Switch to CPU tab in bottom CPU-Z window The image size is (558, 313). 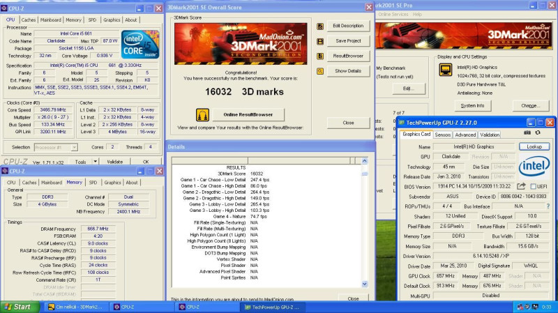(x=11, y=183)
